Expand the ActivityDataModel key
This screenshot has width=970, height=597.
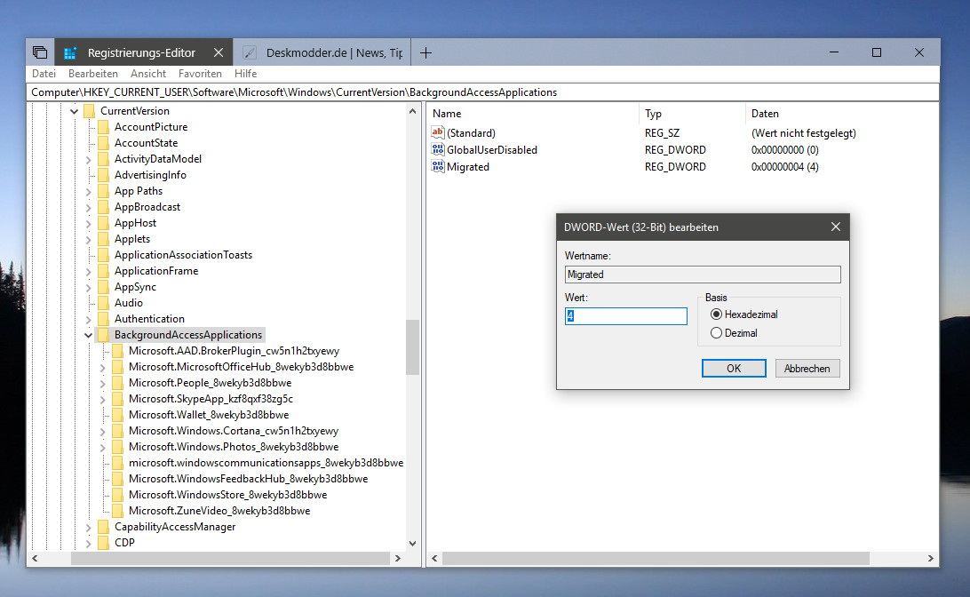pyautogui.click(x=89, y=160)
